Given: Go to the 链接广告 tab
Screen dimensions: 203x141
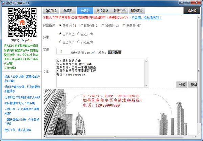Looking at the screenshot, I should click(x=119, y=10).
